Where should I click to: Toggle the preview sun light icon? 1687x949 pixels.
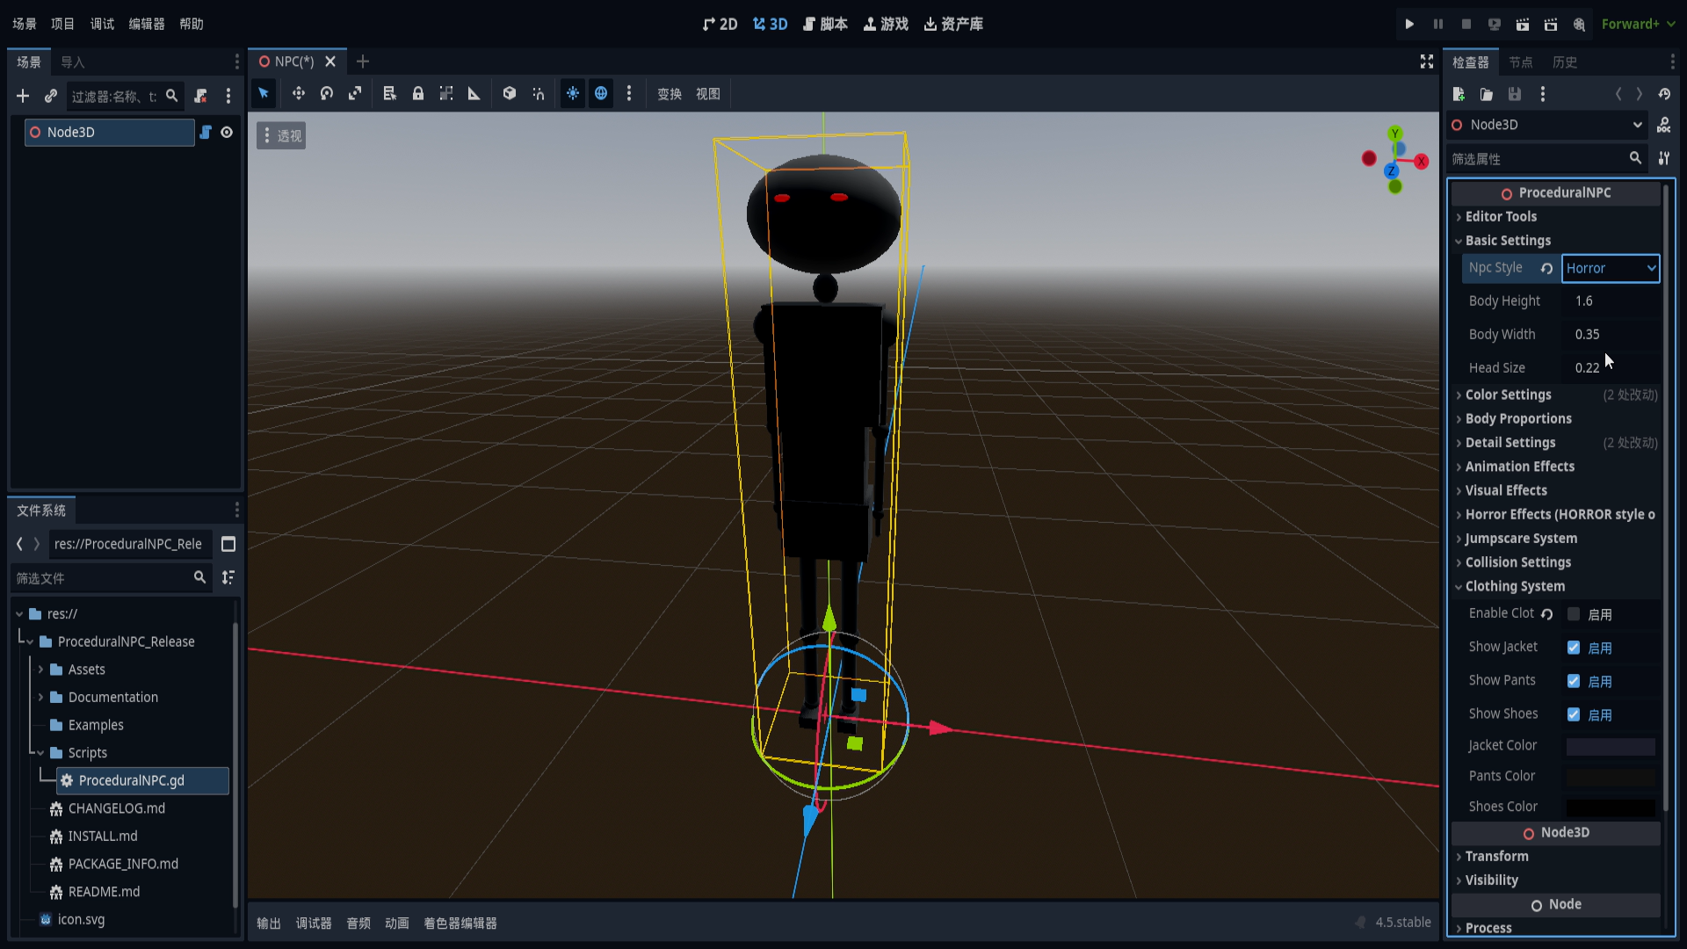(x=573, y=93)
